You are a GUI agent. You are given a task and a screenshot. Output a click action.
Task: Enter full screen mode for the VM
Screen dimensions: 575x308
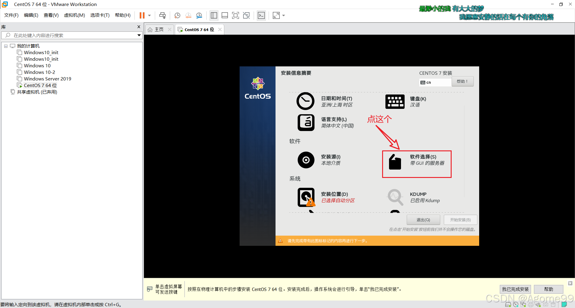pos(236,15)
